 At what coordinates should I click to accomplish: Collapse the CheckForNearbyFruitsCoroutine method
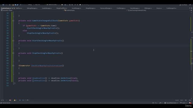13,65
